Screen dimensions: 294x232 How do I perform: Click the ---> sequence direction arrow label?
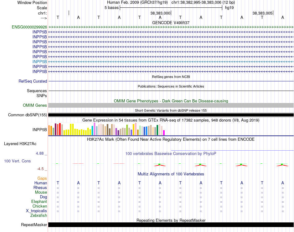(x=44, y=18)
